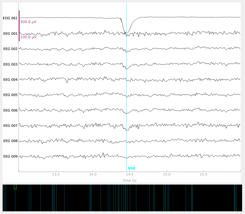This screenshot has height=214, width=245.
Task: Toggle channel EEG 007 via its label
Action: [10, 126]
